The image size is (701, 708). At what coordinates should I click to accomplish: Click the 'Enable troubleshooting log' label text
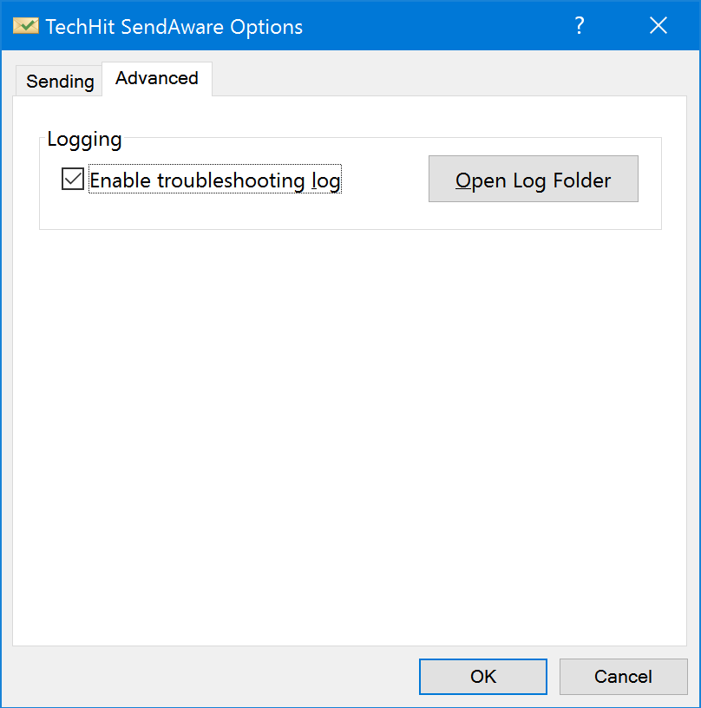pyautogui.click(x=215, y=180)
